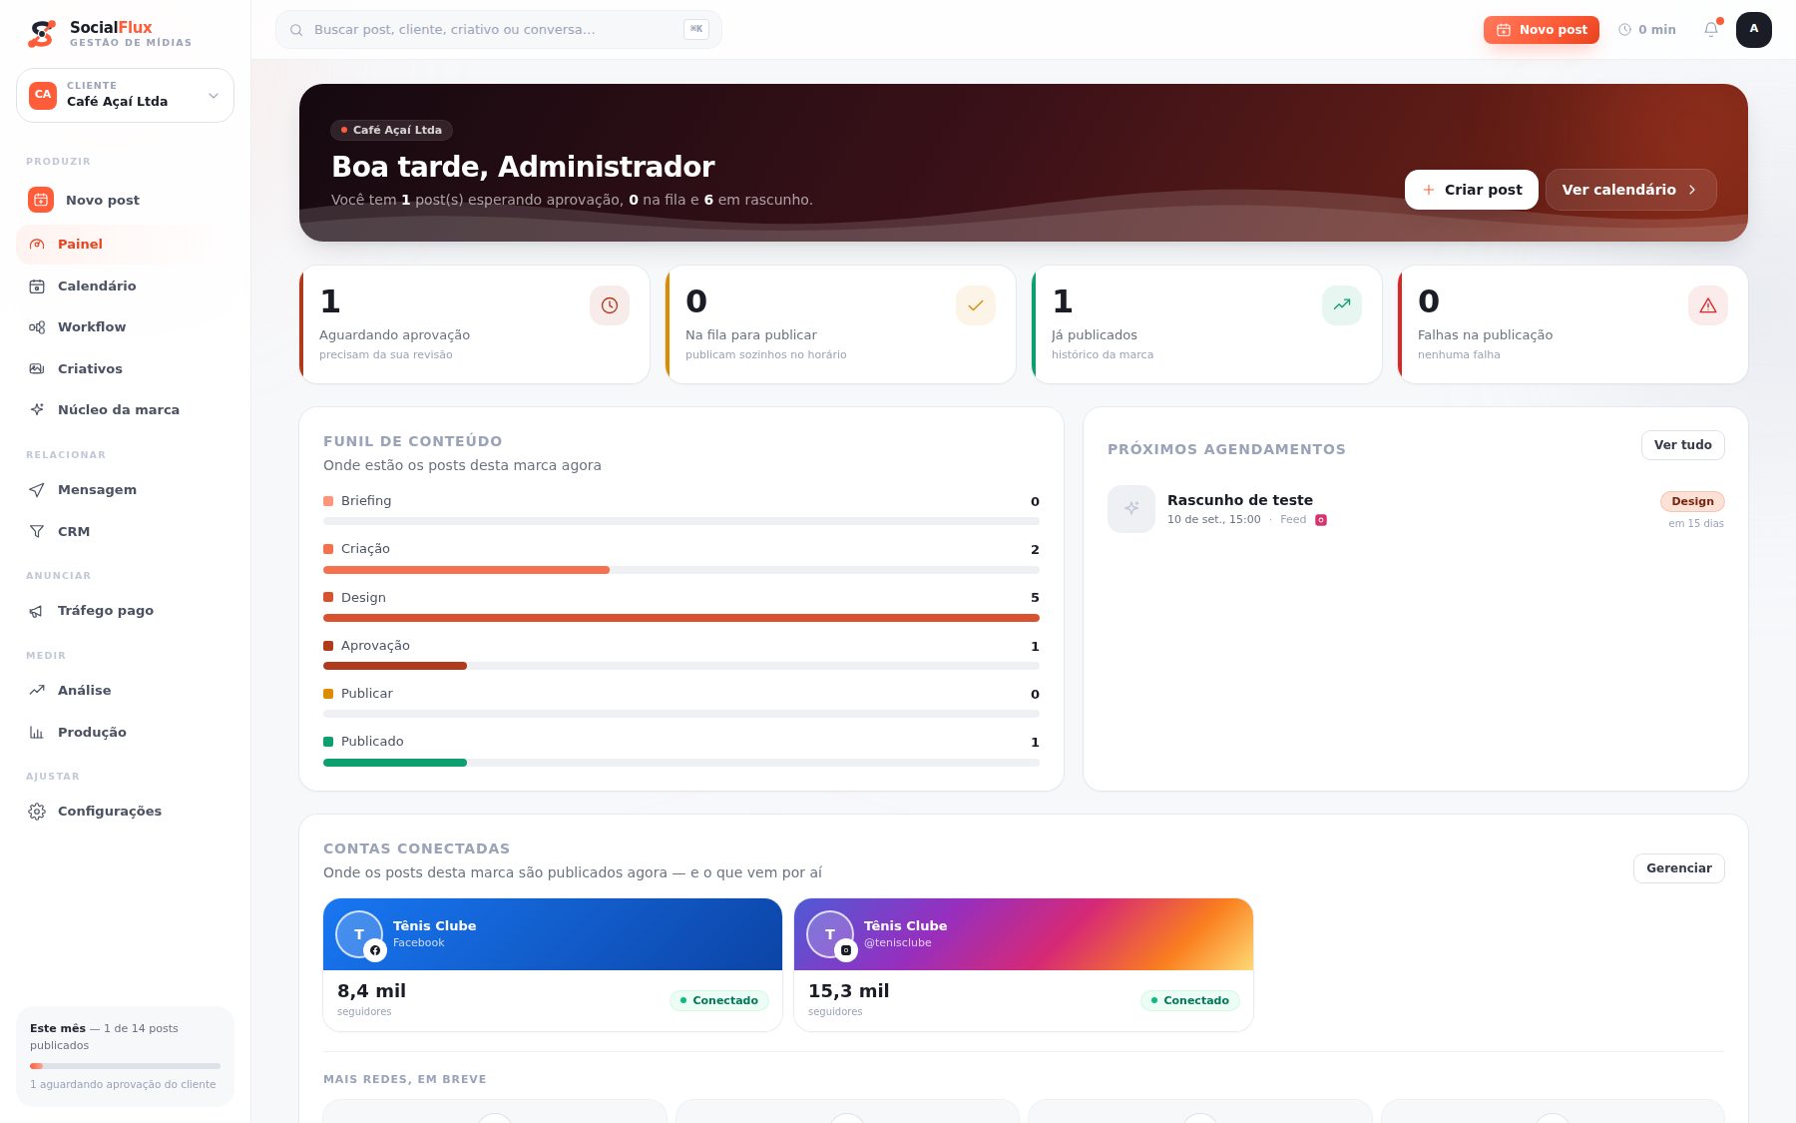This screenshot has width=1796, height=1123.
Task: Click the Design status tag
Action: (1692, 502)
